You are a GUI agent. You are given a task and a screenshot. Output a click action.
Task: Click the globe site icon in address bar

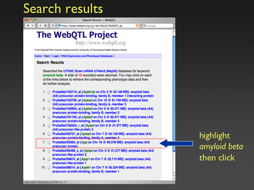(59, 26)
